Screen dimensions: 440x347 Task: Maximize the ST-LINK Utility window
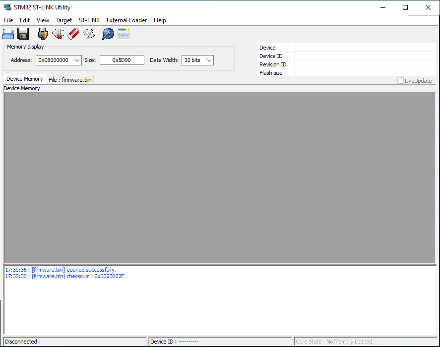pos(405,7)
